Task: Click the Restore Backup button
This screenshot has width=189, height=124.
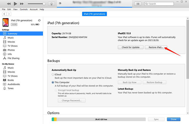Action: (x=154, y=82)
